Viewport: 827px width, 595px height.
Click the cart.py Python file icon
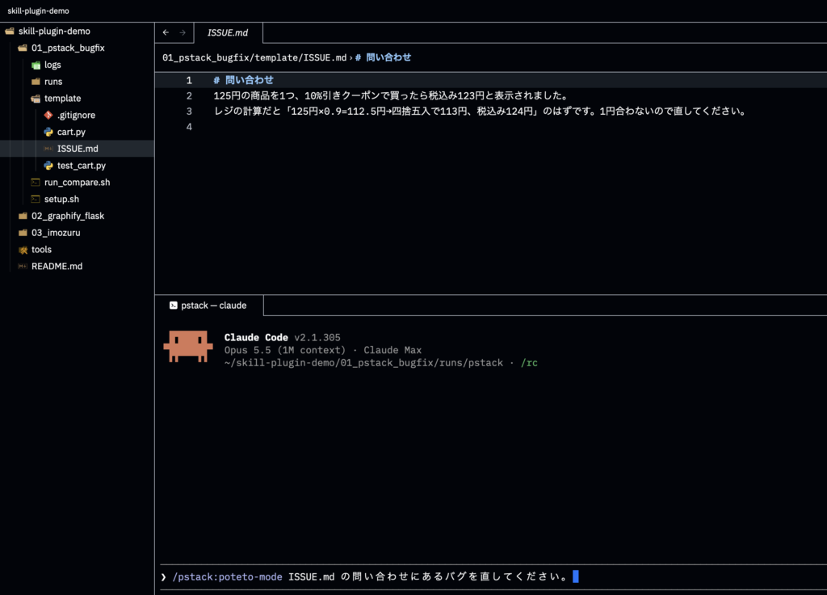point(48,132)
